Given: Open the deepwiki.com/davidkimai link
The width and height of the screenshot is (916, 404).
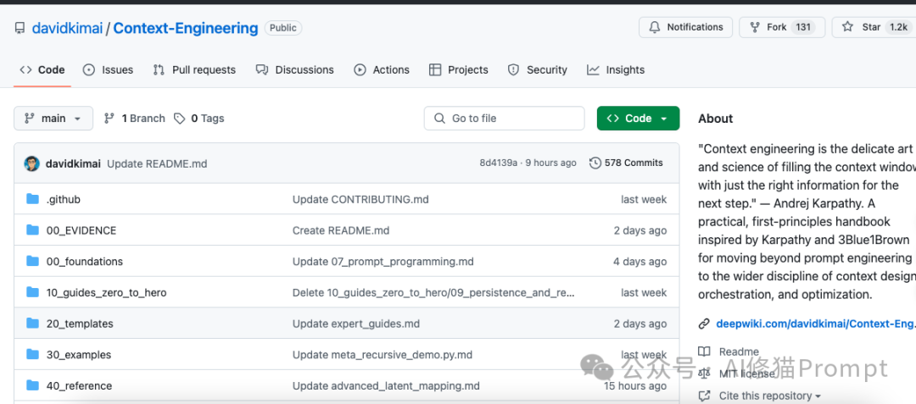Looking at the screenshot, I should [816, 324].
